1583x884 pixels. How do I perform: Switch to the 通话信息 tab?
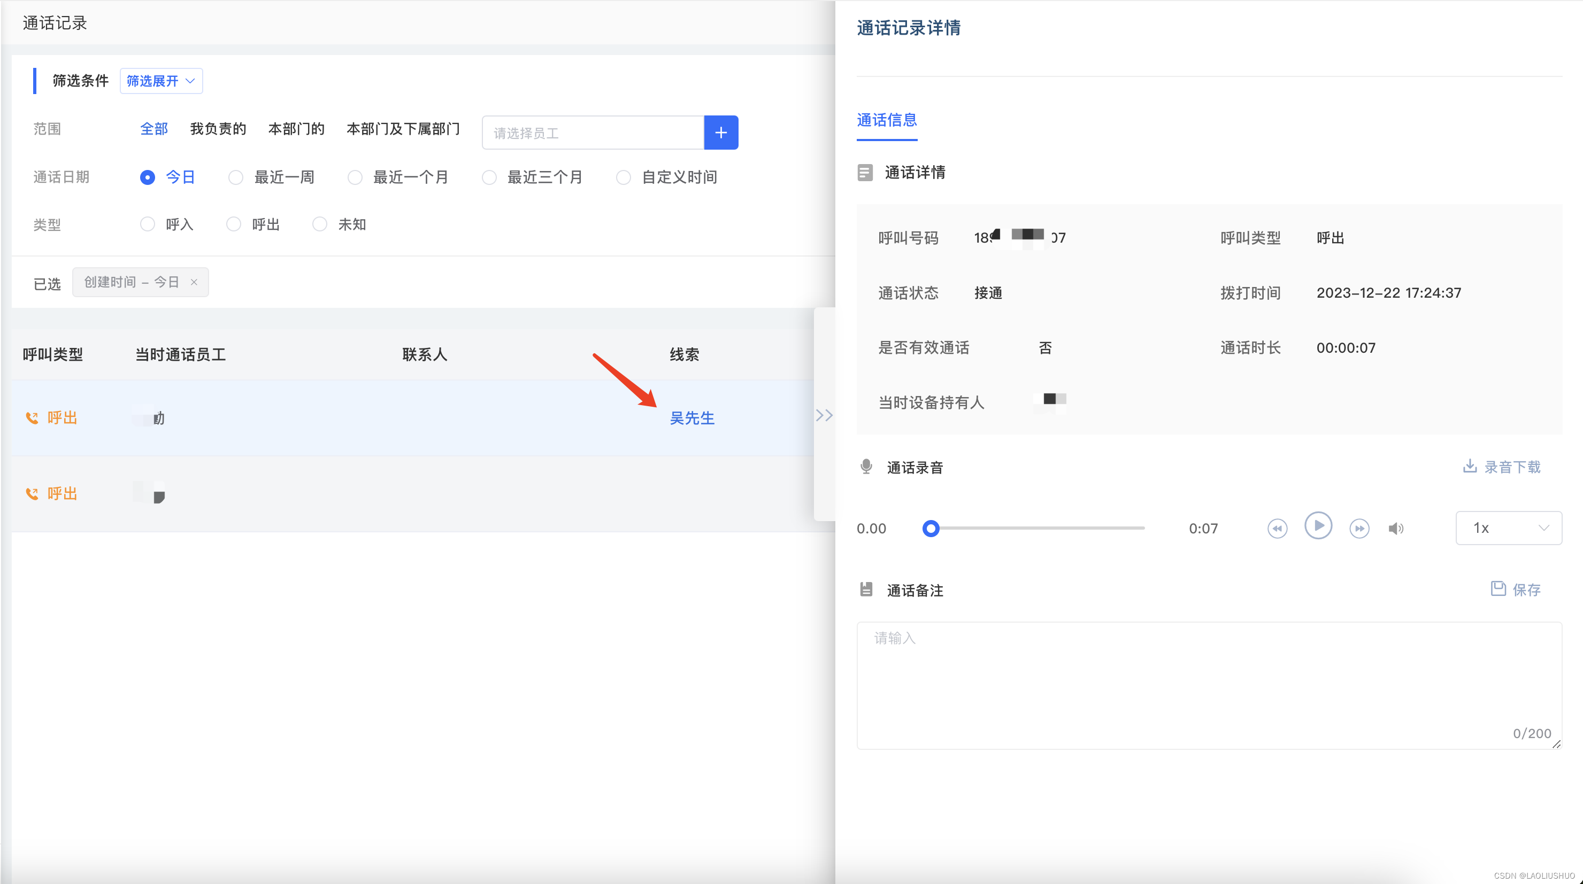coord(886,120)
